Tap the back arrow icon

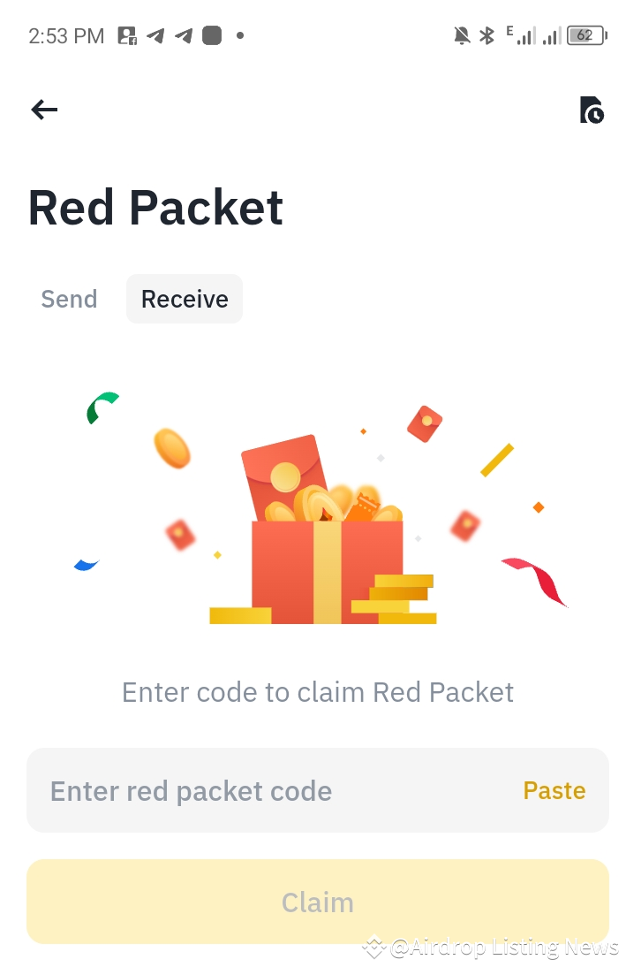coord(44,110)
